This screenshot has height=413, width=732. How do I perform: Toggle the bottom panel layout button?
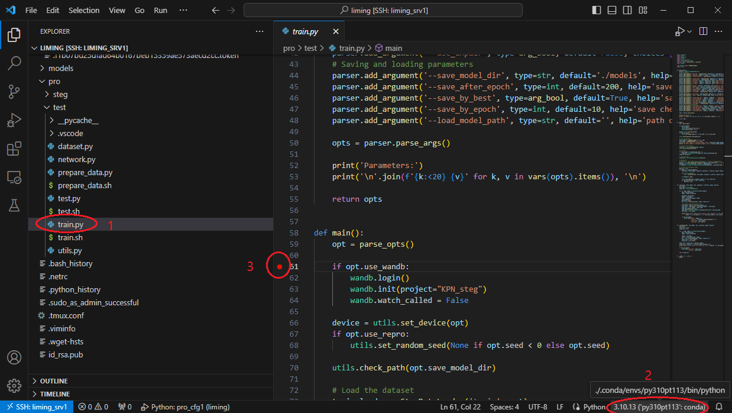[613, 10]
